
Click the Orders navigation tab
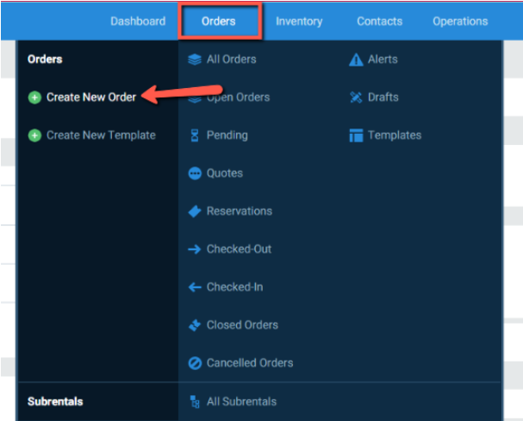pyautogui.click(x=219, y=22)
